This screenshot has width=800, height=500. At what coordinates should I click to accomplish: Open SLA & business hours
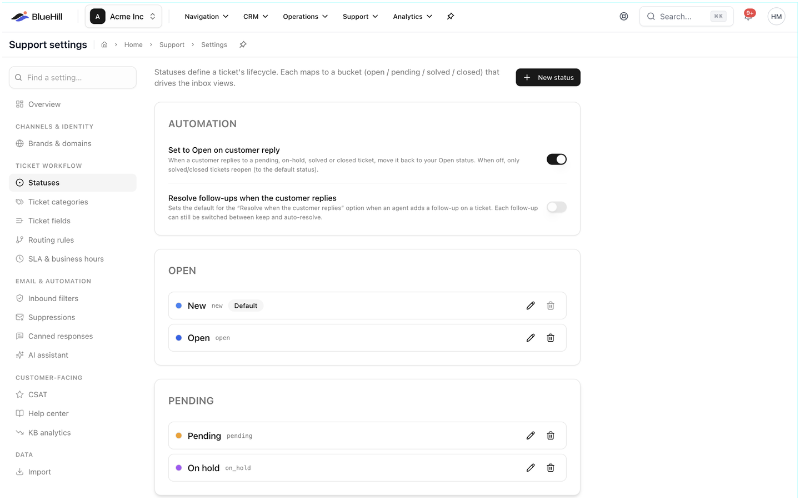coord(73,259)
